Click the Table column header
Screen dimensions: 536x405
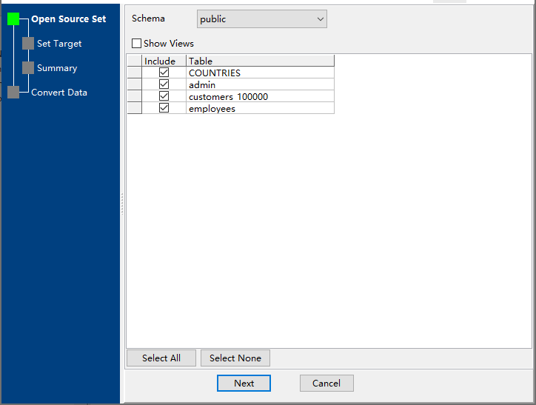point(259,61)
